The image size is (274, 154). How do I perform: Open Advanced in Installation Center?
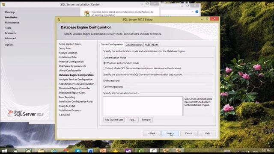click(x=10, y=38)
